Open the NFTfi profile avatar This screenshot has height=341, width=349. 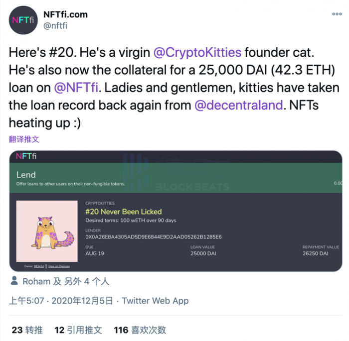(x=23, y=20)
